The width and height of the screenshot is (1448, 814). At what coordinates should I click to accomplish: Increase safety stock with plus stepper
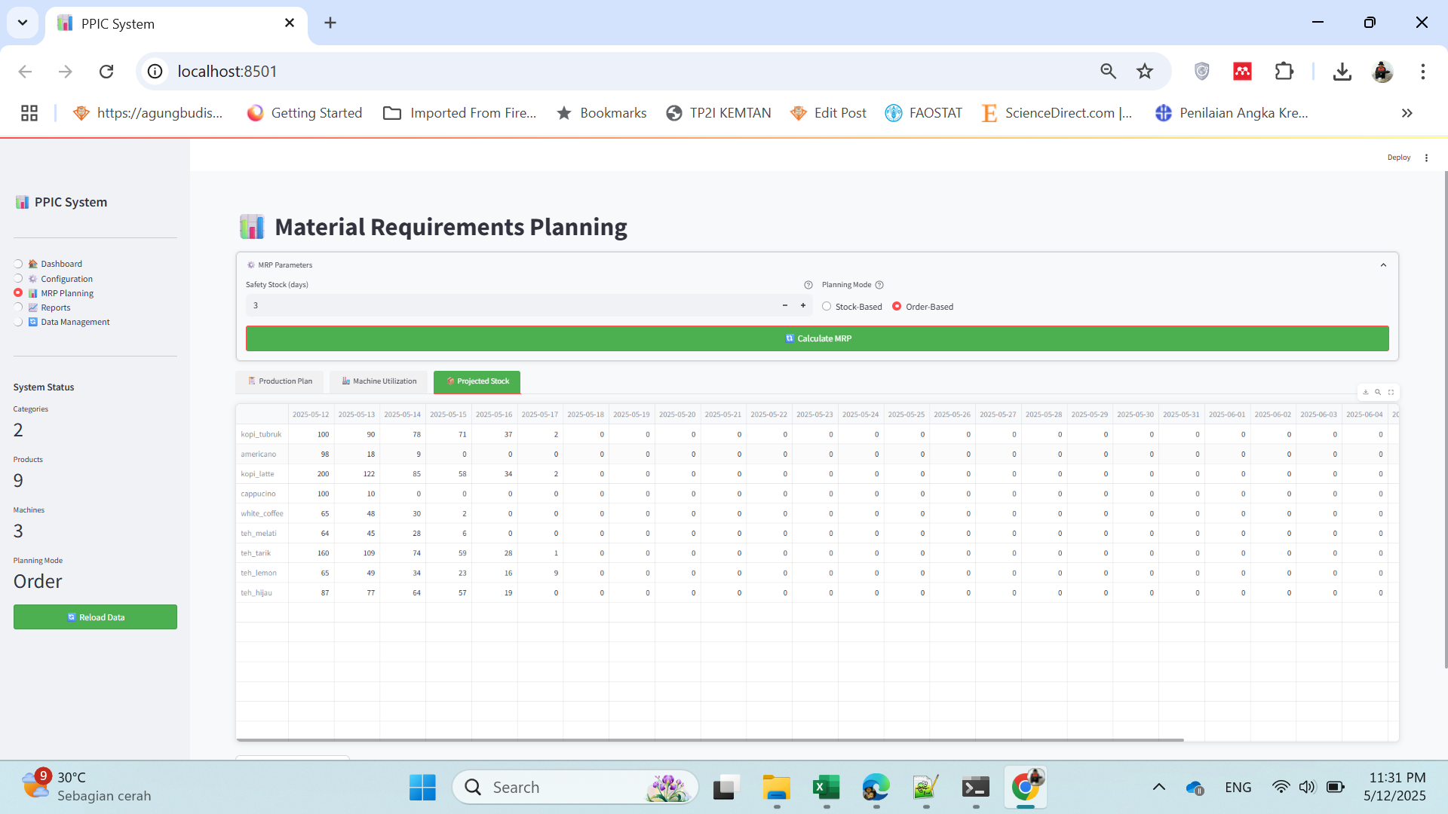tap(803, 305)
